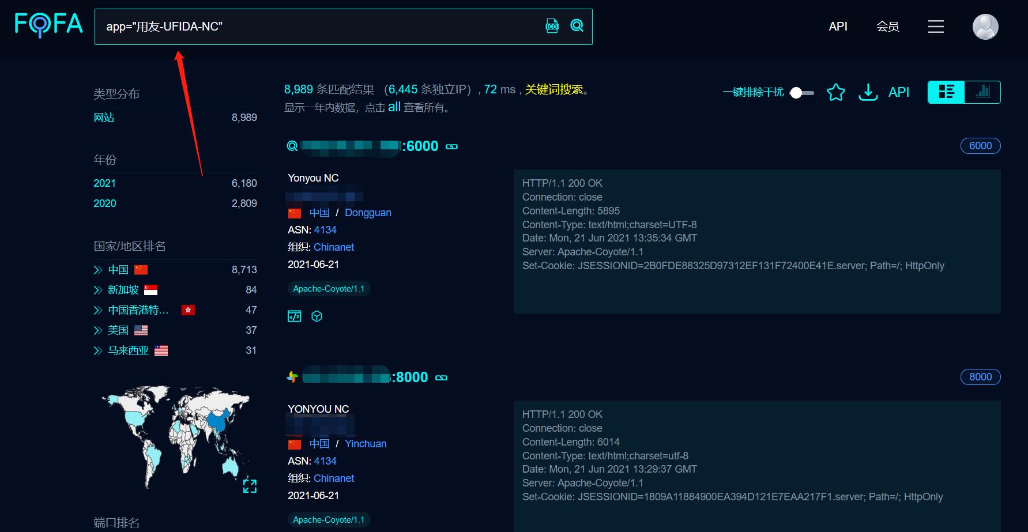
Task: Click China flag in Dongguan result
Action: point(295,213)
